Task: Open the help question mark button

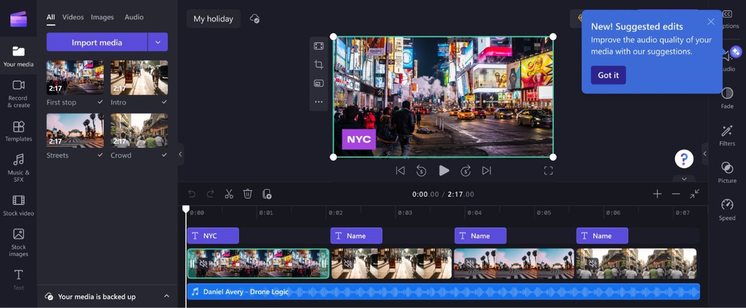Action: point(684,159)
